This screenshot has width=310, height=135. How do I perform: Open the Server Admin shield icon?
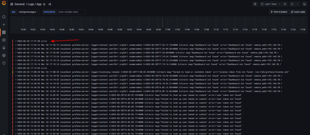pyautogui.click(x=4, y=63)
